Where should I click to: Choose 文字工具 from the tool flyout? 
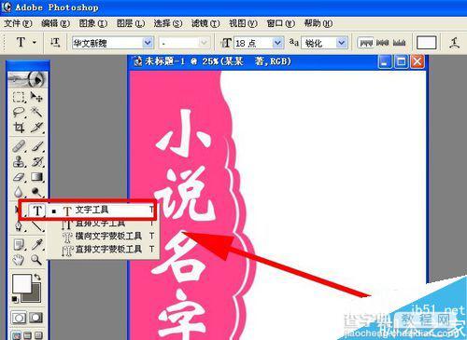[103, 211]
